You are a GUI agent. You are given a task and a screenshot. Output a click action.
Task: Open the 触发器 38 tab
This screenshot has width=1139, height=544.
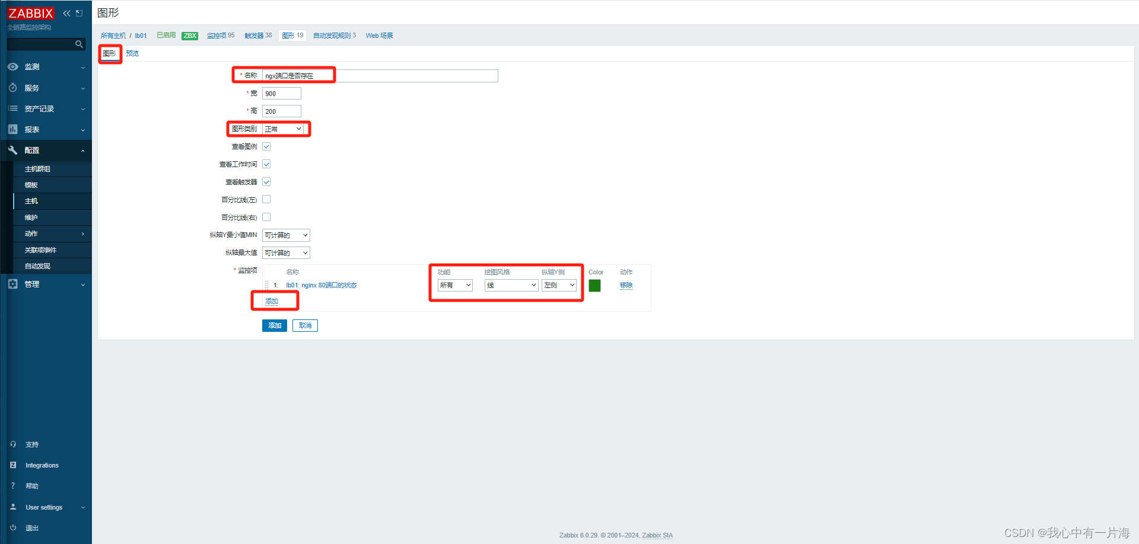258,36
